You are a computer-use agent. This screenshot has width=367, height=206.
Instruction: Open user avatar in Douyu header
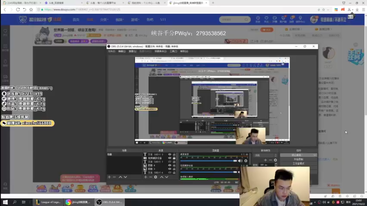(314, 19)
